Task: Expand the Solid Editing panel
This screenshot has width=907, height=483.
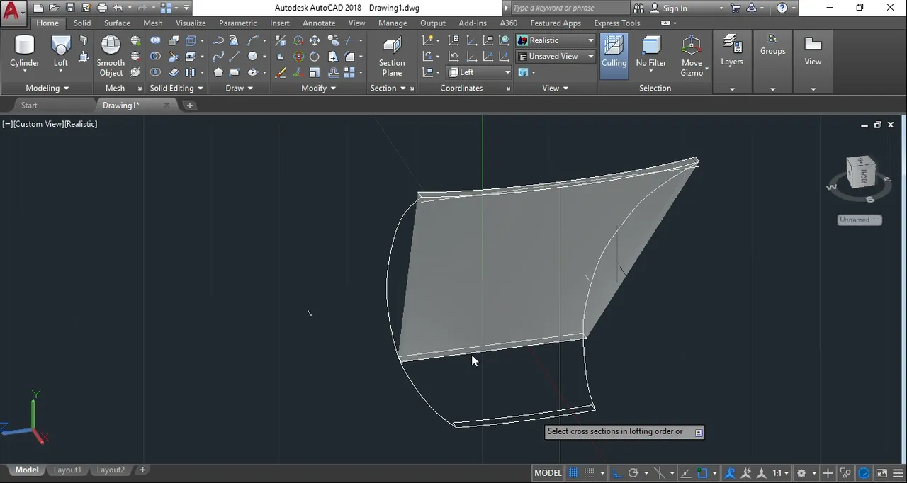Action: coord(176,88)
